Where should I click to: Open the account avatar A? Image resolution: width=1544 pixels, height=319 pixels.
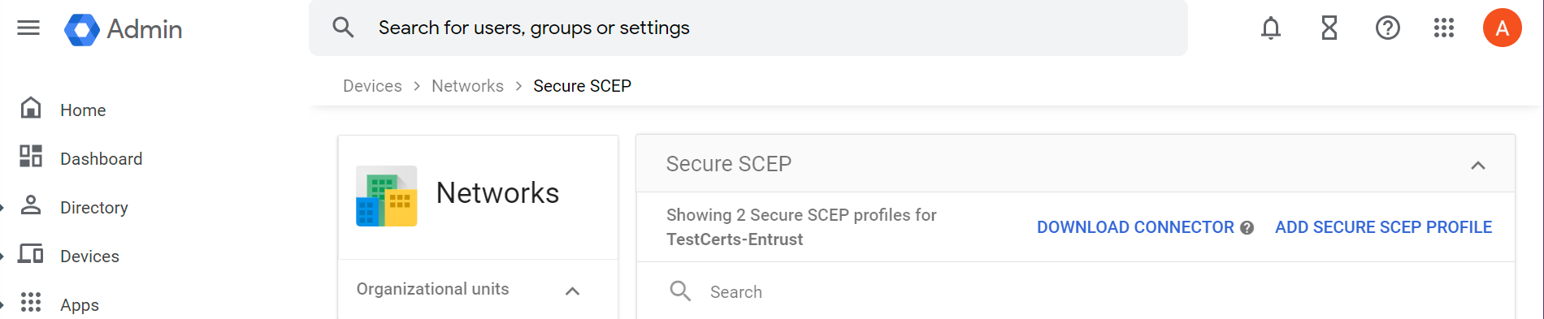(1503, 28)
